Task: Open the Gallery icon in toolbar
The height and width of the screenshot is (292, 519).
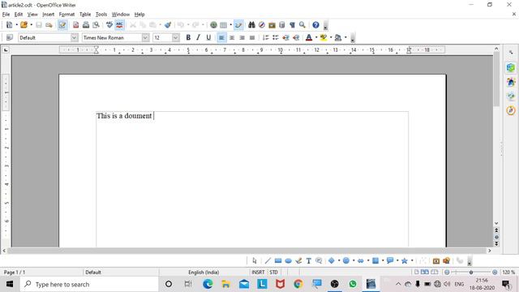Action: (272, 25)
